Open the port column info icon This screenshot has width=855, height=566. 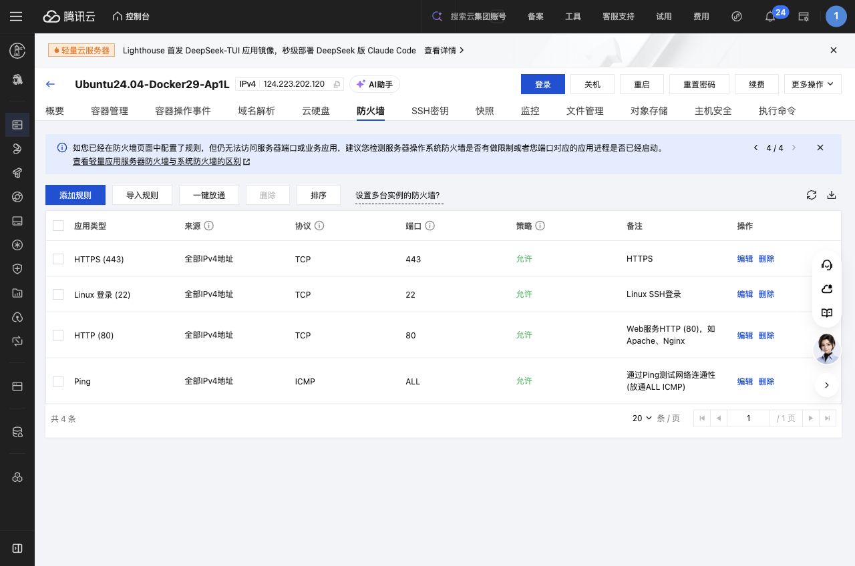[430, 226]
